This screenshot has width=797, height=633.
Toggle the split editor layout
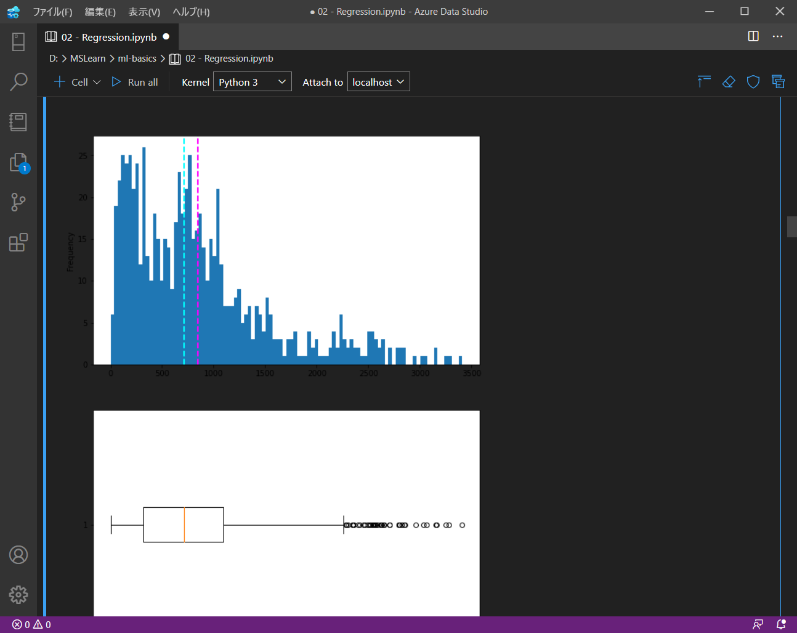click(x=753, y=36)
